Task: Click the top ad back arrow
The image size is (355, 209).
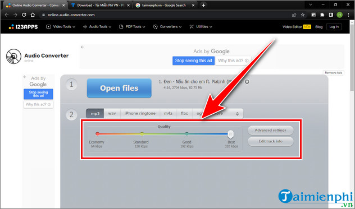Action: [82, 47]
